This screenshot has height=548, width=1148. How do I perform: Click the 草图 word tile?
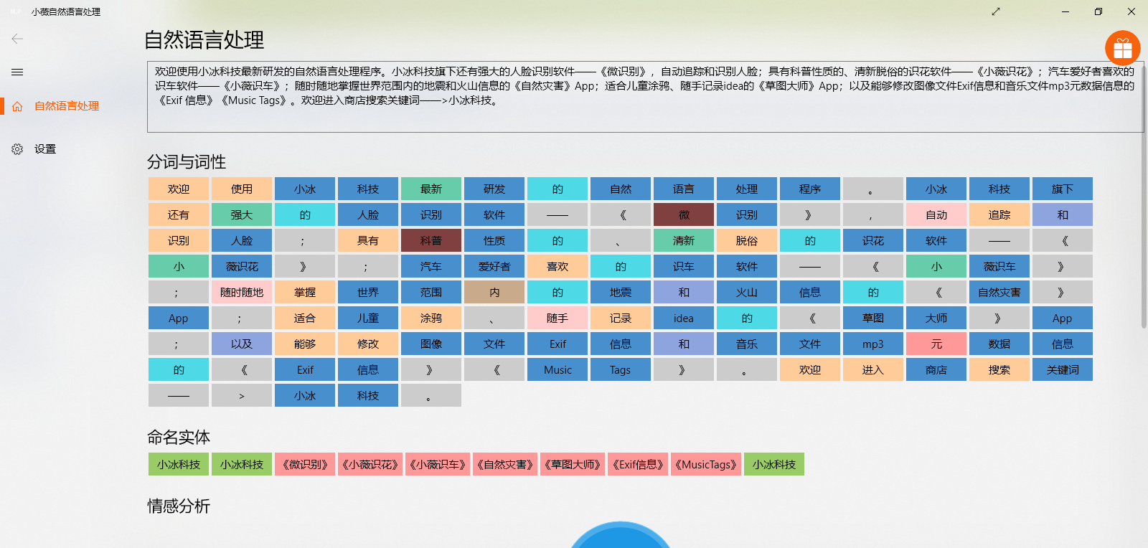pos(873,318)
